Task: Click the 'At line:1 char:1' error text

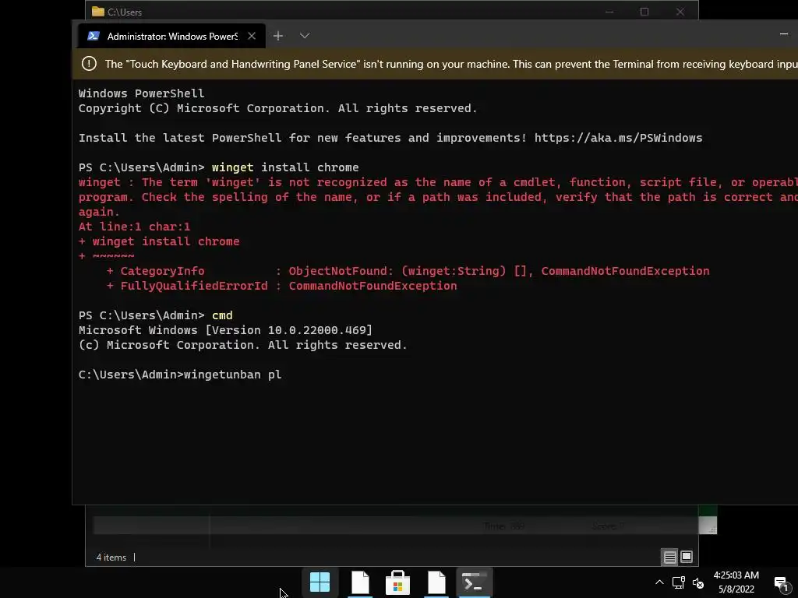Action: click(x=134, y=227)
